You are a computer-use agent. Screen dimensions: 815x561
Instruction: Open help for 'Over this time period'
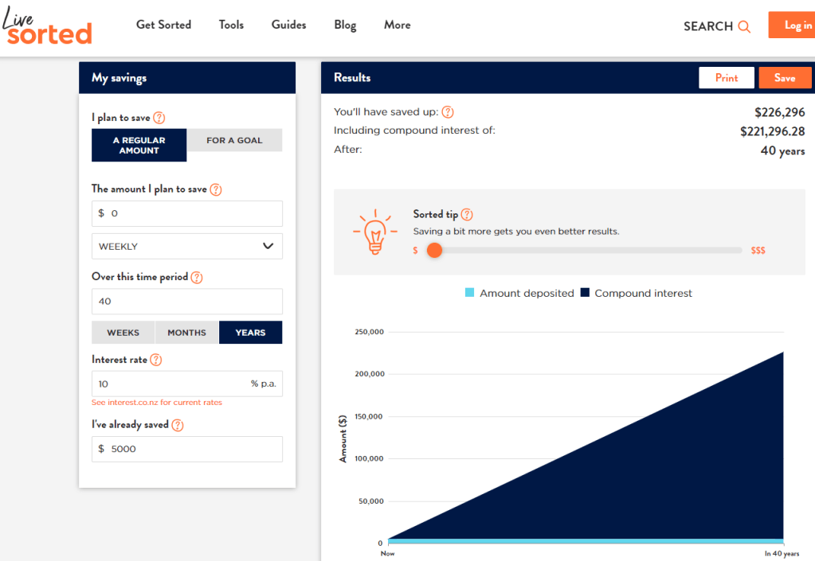click(x=197, y=278)
